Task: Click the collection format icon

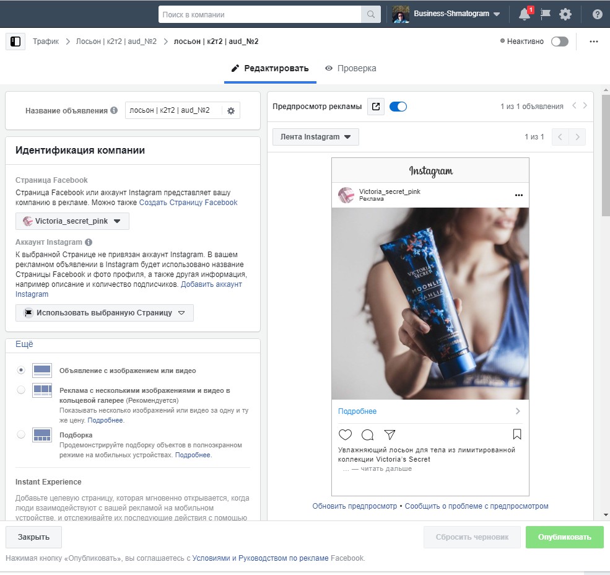Action: [42, 435]
